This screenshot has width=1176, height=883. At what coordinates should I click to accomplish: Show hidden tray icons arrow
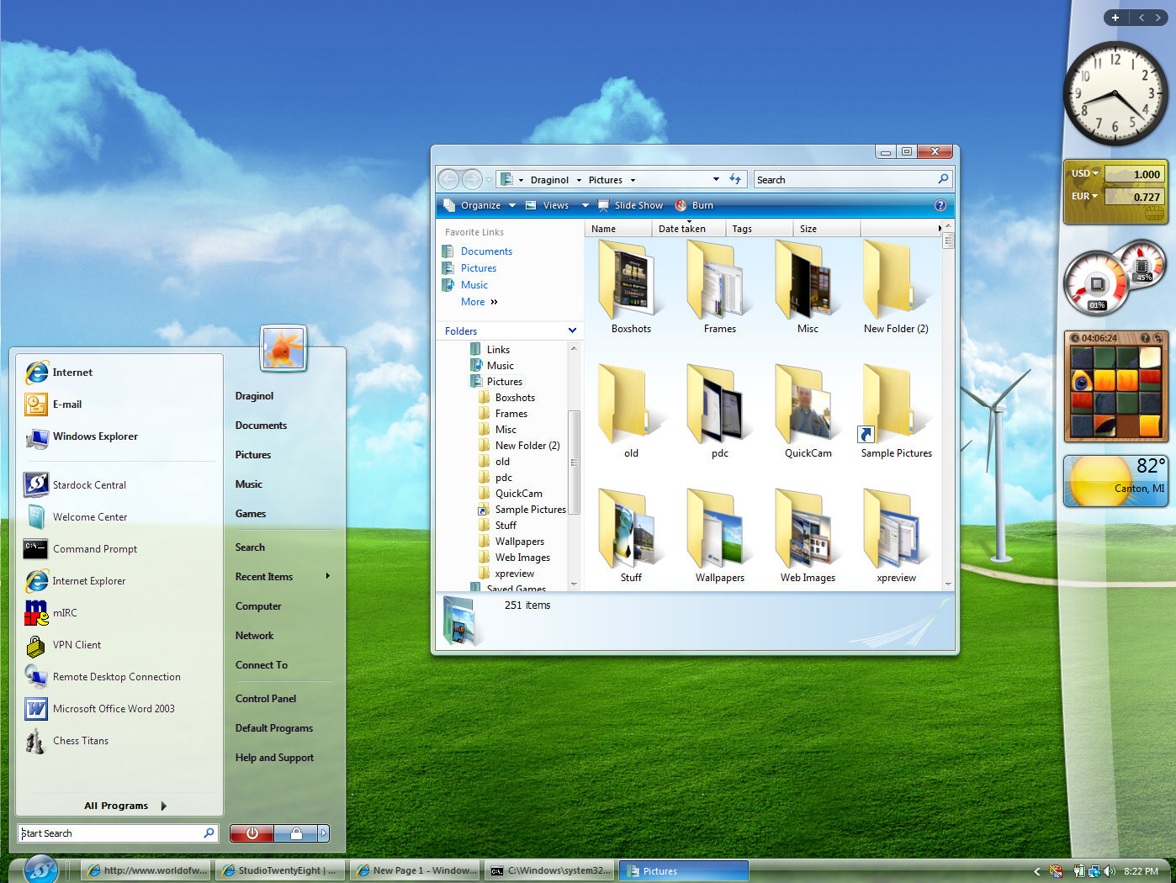[1036, 871]
